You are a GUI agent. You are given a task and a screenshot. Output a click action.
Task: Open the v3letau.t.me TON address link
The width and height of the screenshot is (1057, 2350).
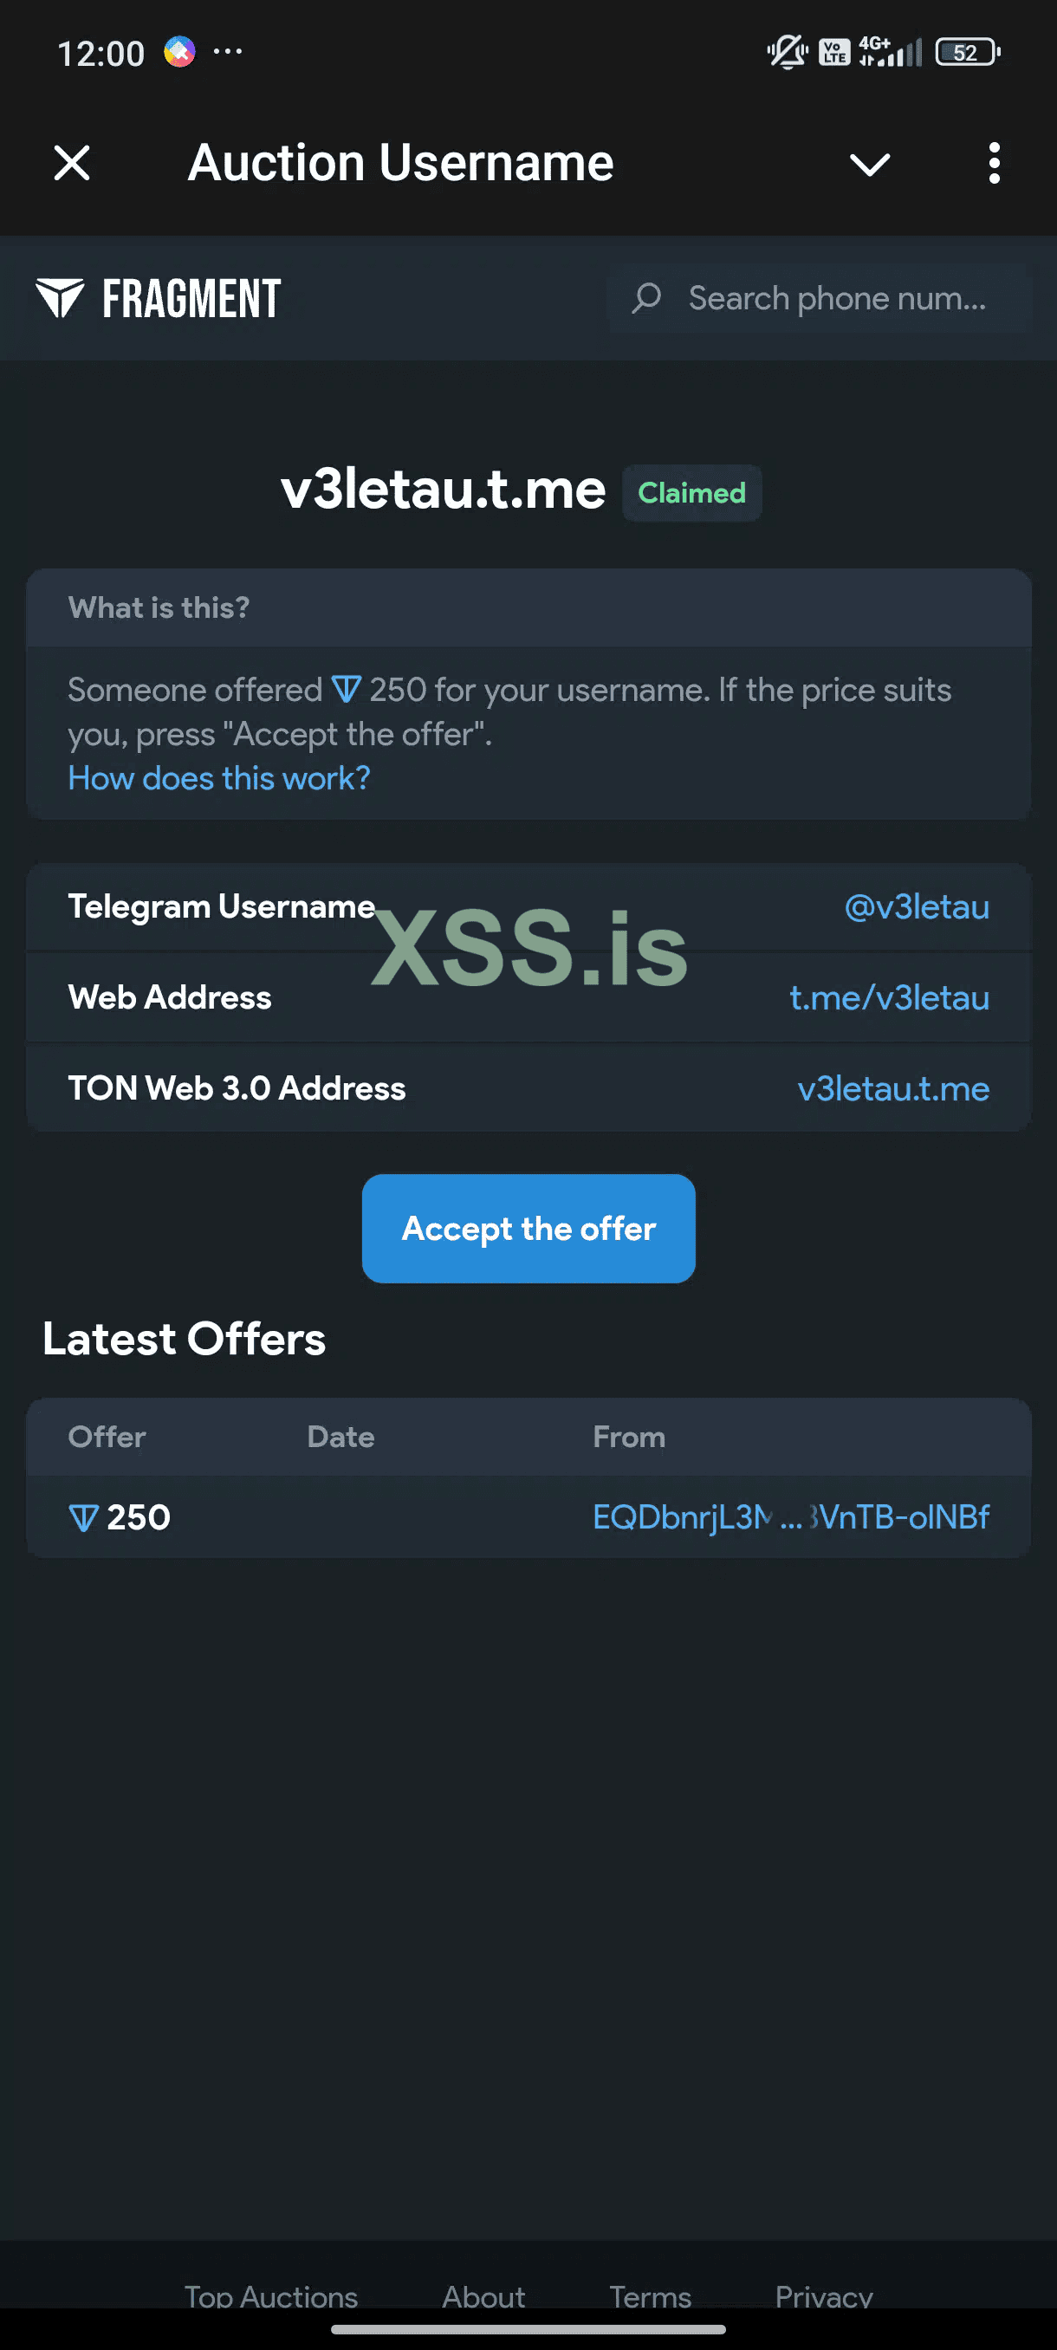click(893, 1088)
